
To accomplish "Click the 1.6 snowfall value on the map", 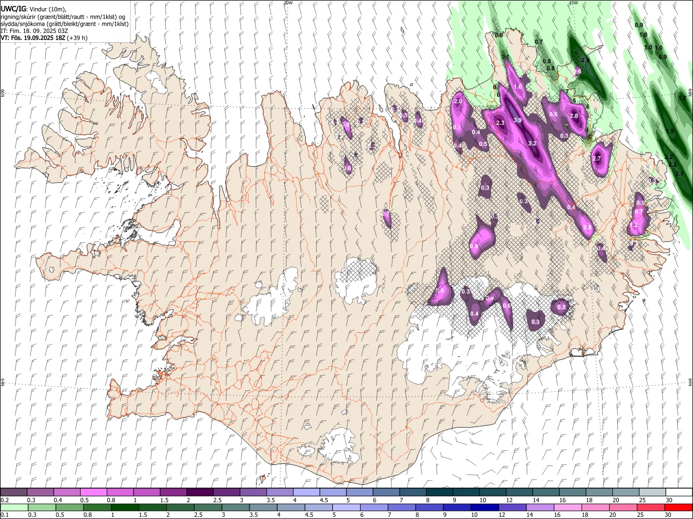I will click(518, 86).
